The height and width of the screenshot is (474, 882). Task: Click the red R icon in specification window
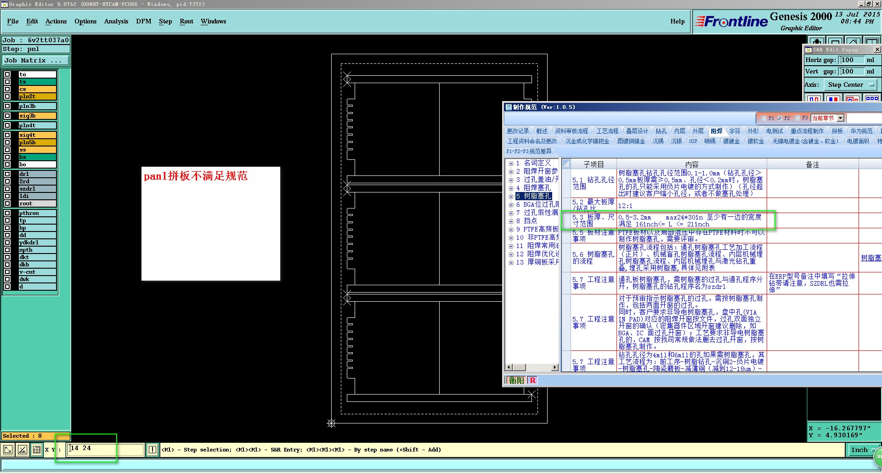[x=532, y=380]
